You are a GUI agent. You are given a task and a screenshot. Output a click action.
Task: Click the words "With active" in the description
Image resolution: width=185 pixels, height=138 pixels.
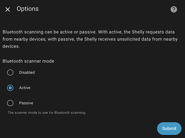click(x=110, y=32)
